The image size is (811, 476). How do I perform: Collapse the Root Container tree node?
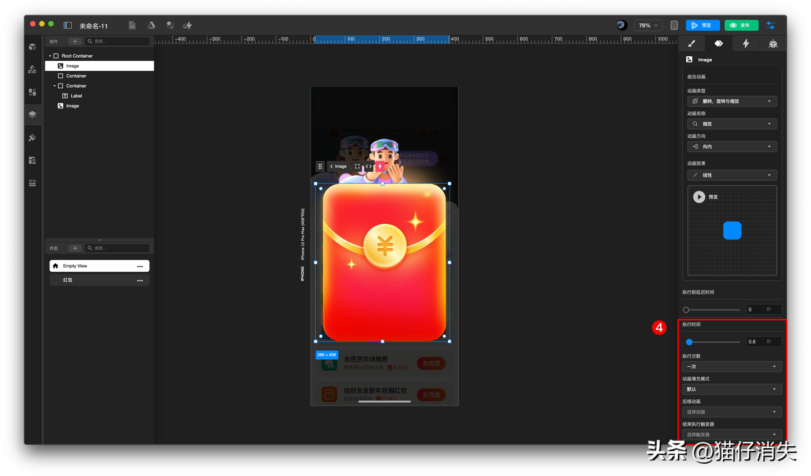[50, 56]
